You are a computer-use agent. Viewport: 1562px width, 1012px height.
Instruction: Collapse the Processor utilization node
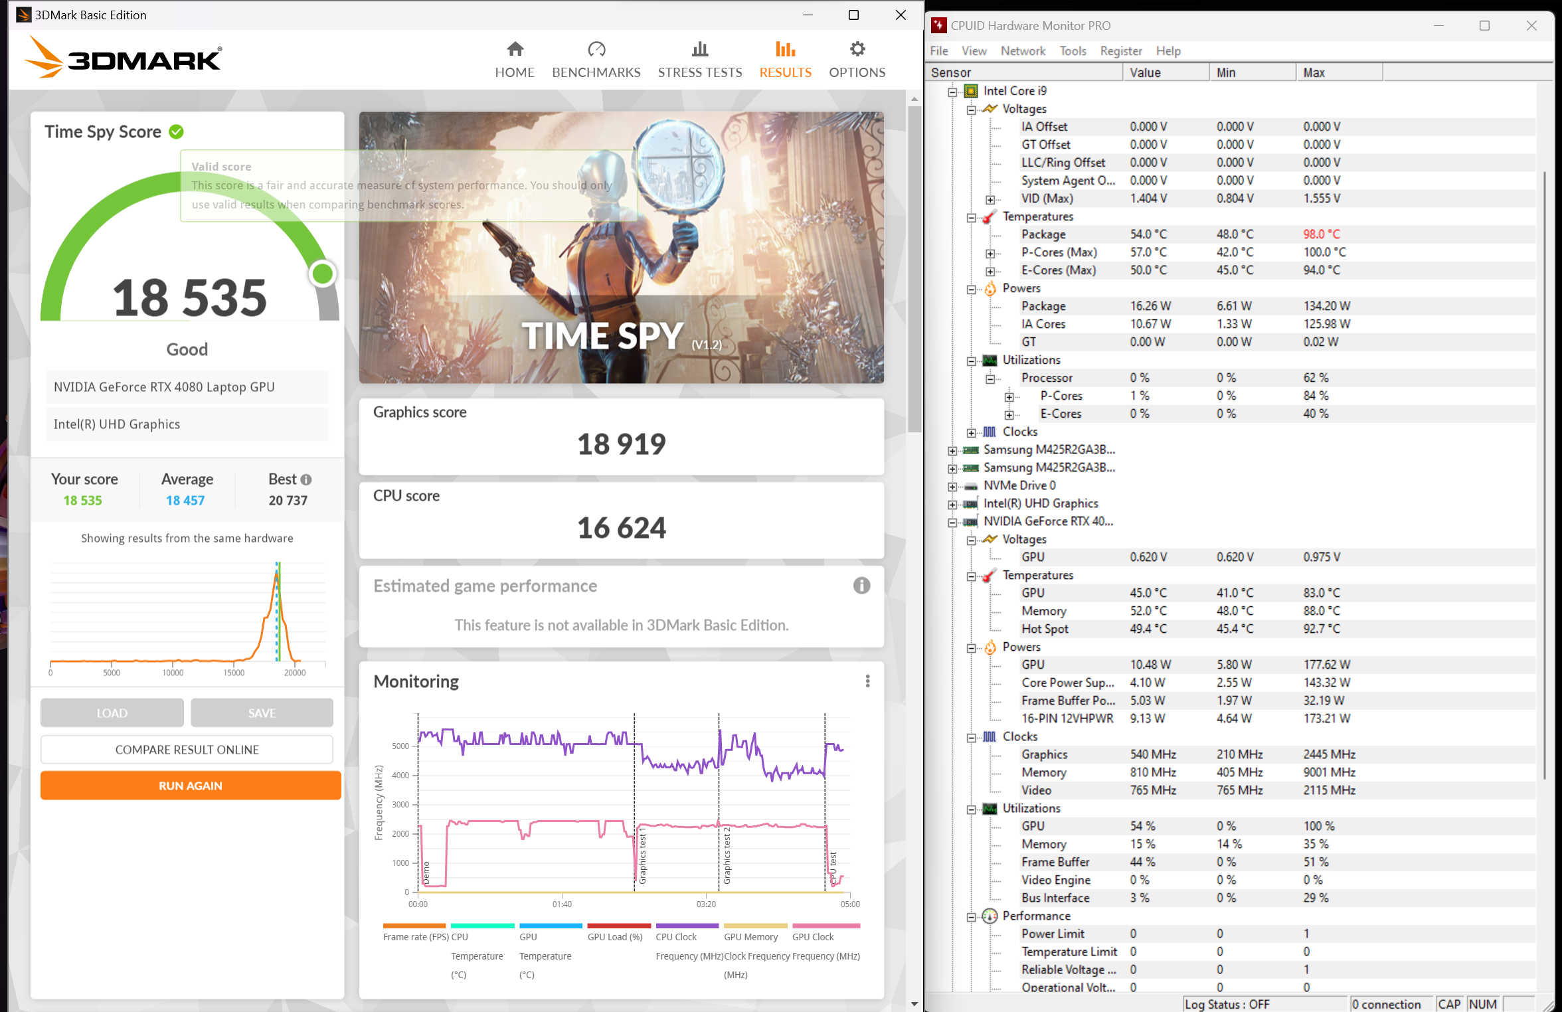click(990, 379)
